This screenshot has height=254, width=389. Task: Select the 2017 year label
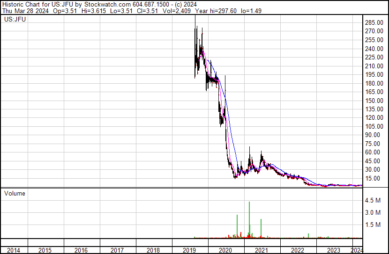pos(117,250)
